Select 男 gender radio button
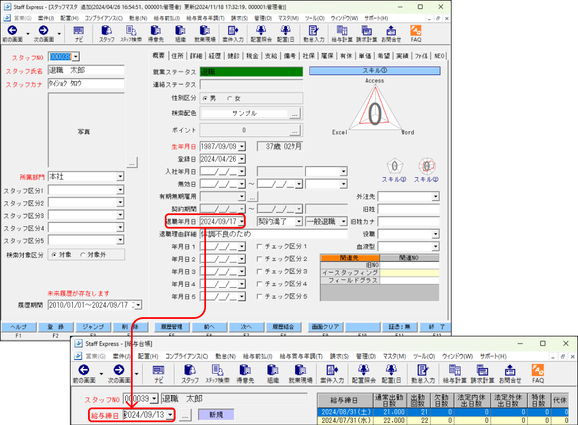 (205, 98)
